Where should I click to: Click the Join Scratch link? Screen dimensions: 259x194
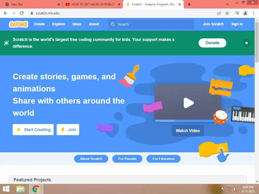213,24
